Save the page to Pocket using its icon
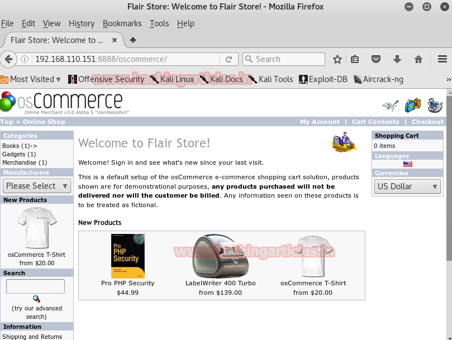The height and width of the screenshot is (340, 452). pyautogui.click(x=376, y=59)
